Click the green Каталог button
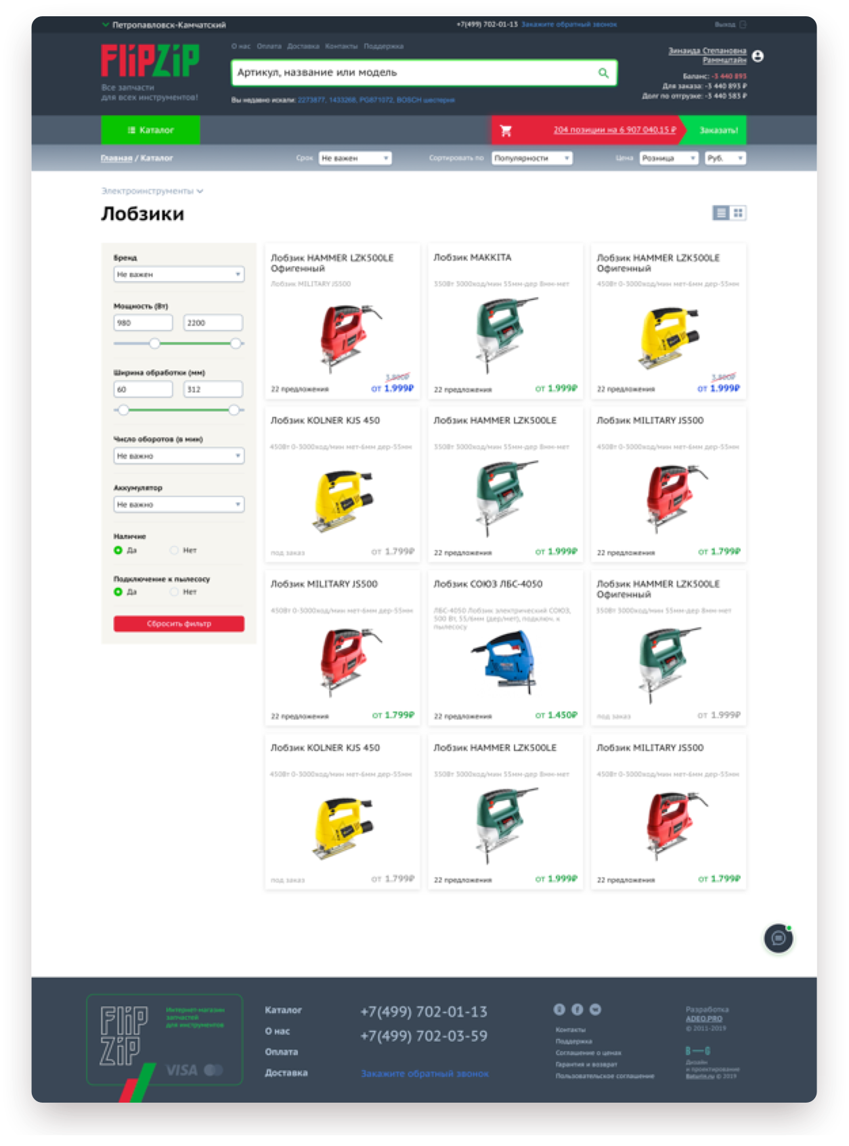This screenshot has width=849, height=1146. 150,130
